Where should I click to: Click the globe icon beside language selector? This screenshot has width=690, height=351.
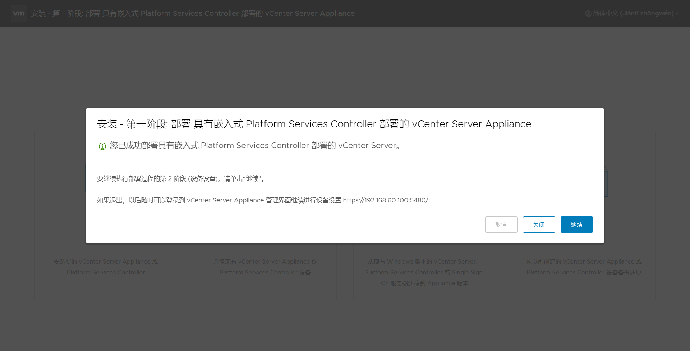click(x=588, y=14)
